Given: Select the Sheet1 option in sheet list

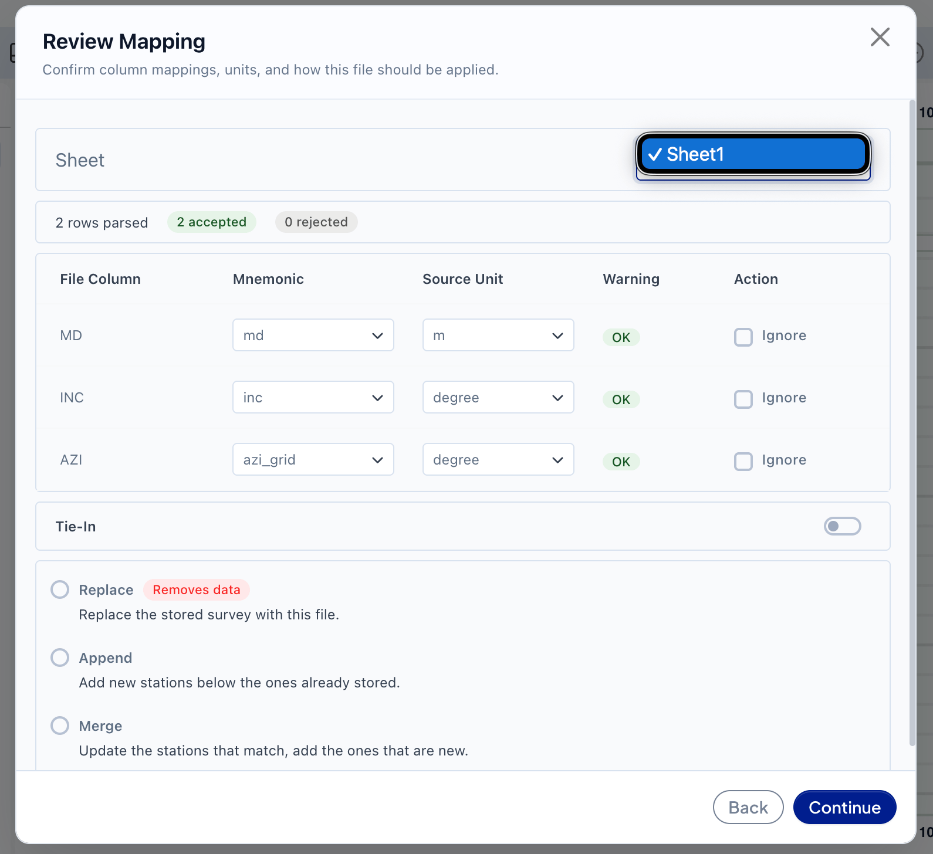Looking at the screenshot, I should pos(753,154).
